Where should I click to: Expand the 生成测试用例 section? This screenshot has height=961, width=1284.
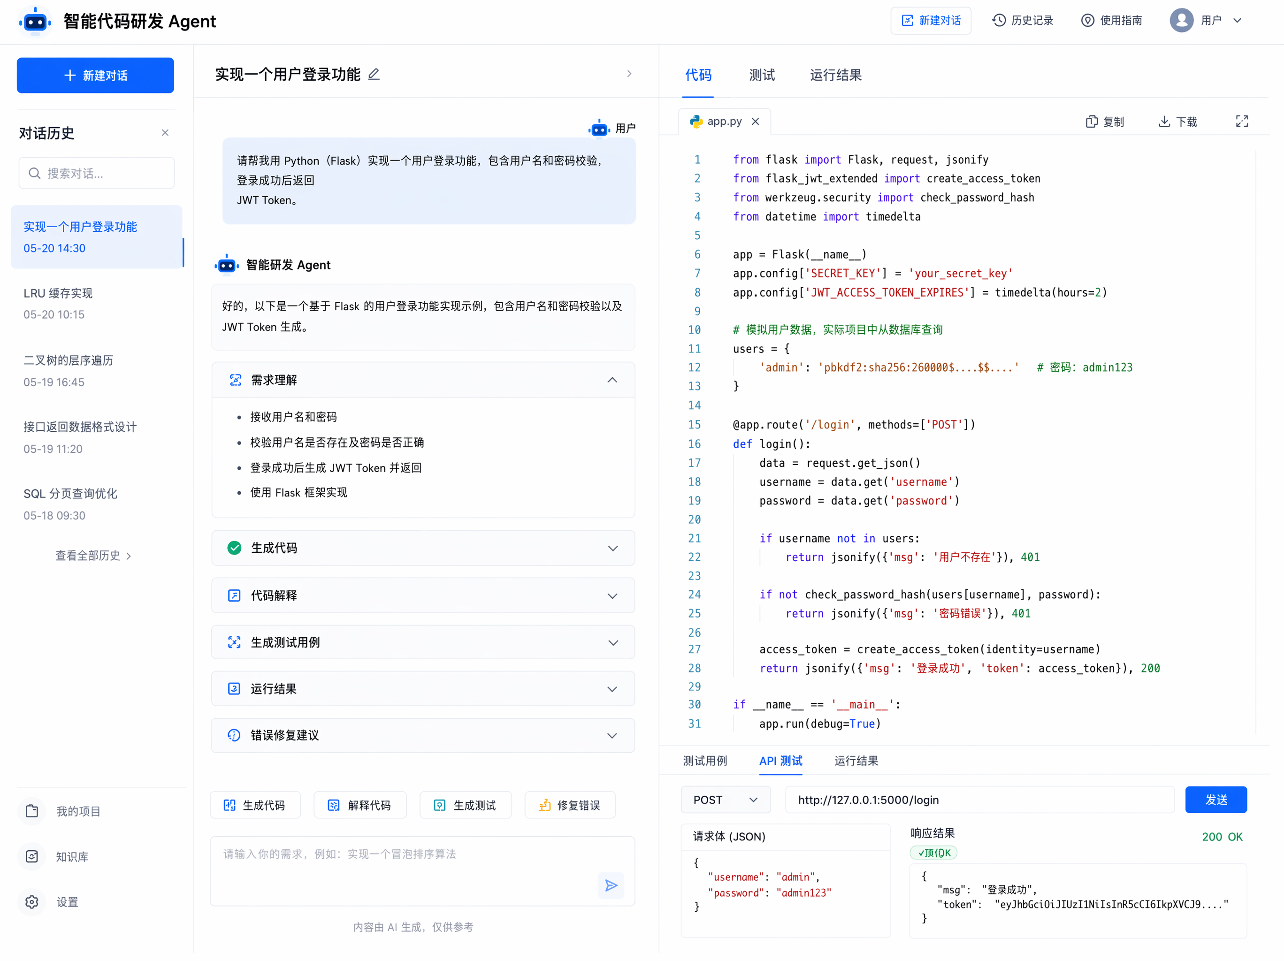point(423,642)
